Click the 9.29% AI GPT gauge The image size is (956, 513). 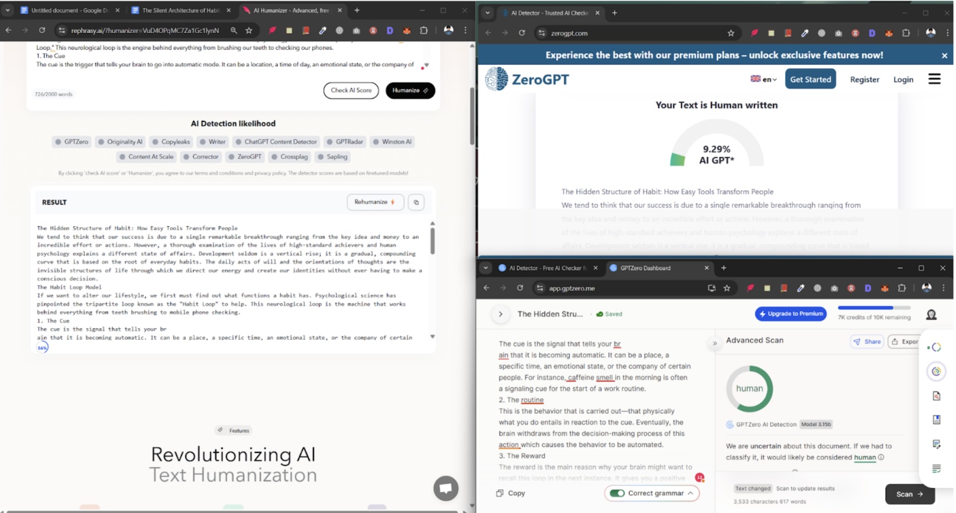717,142
